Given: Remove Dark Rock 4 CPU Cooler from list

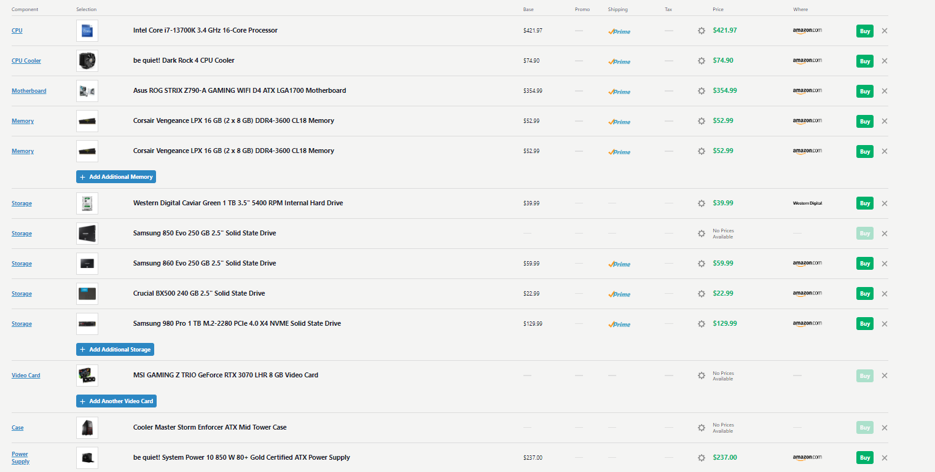Looking at the screenshot, I should click(x=885, y=61).
